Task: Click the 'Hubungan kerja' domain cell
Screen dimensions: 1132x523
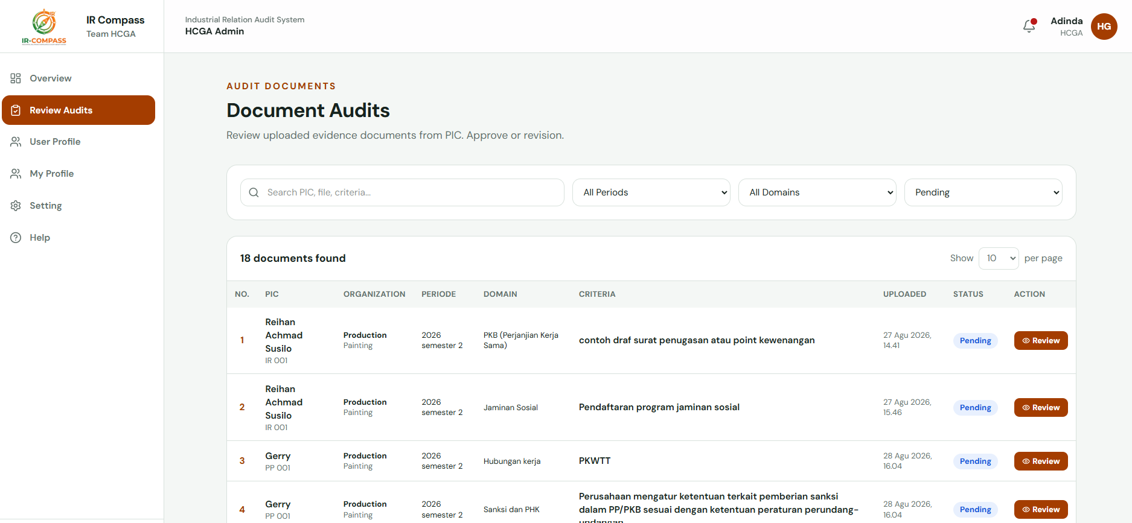Action: (x=512, y=461)
